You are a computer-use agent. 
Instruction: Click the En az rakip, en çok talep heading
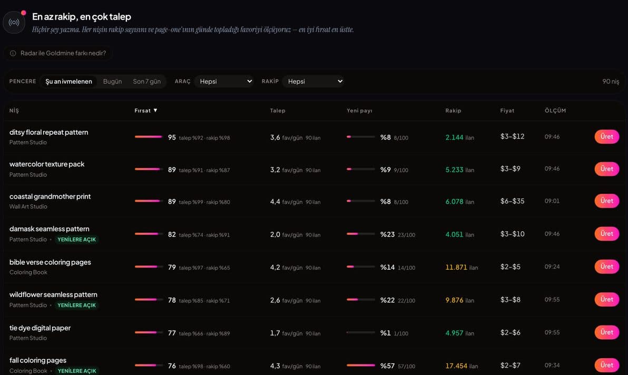(x=82, y=17)
